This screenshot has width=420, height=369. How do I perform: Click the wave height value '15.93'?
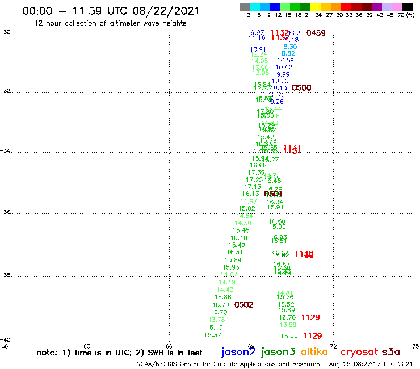tap(231, 267)
